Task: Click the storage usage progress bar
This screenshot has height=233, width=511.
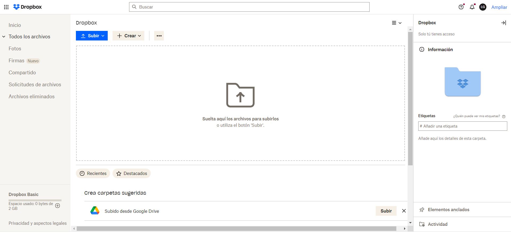Action: (35, 200)
